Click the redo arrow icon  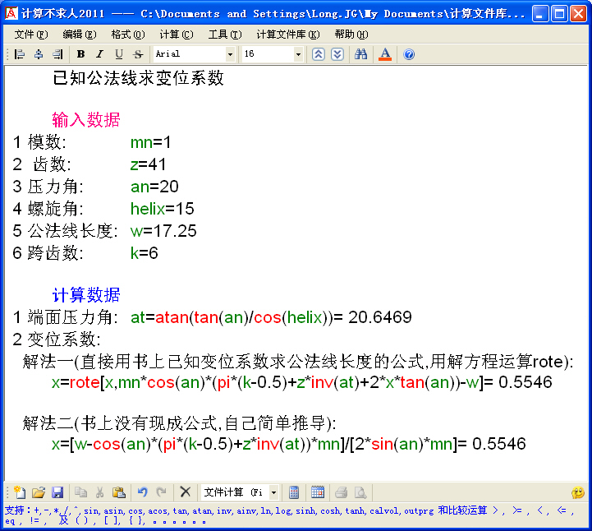tap(161, 492)
